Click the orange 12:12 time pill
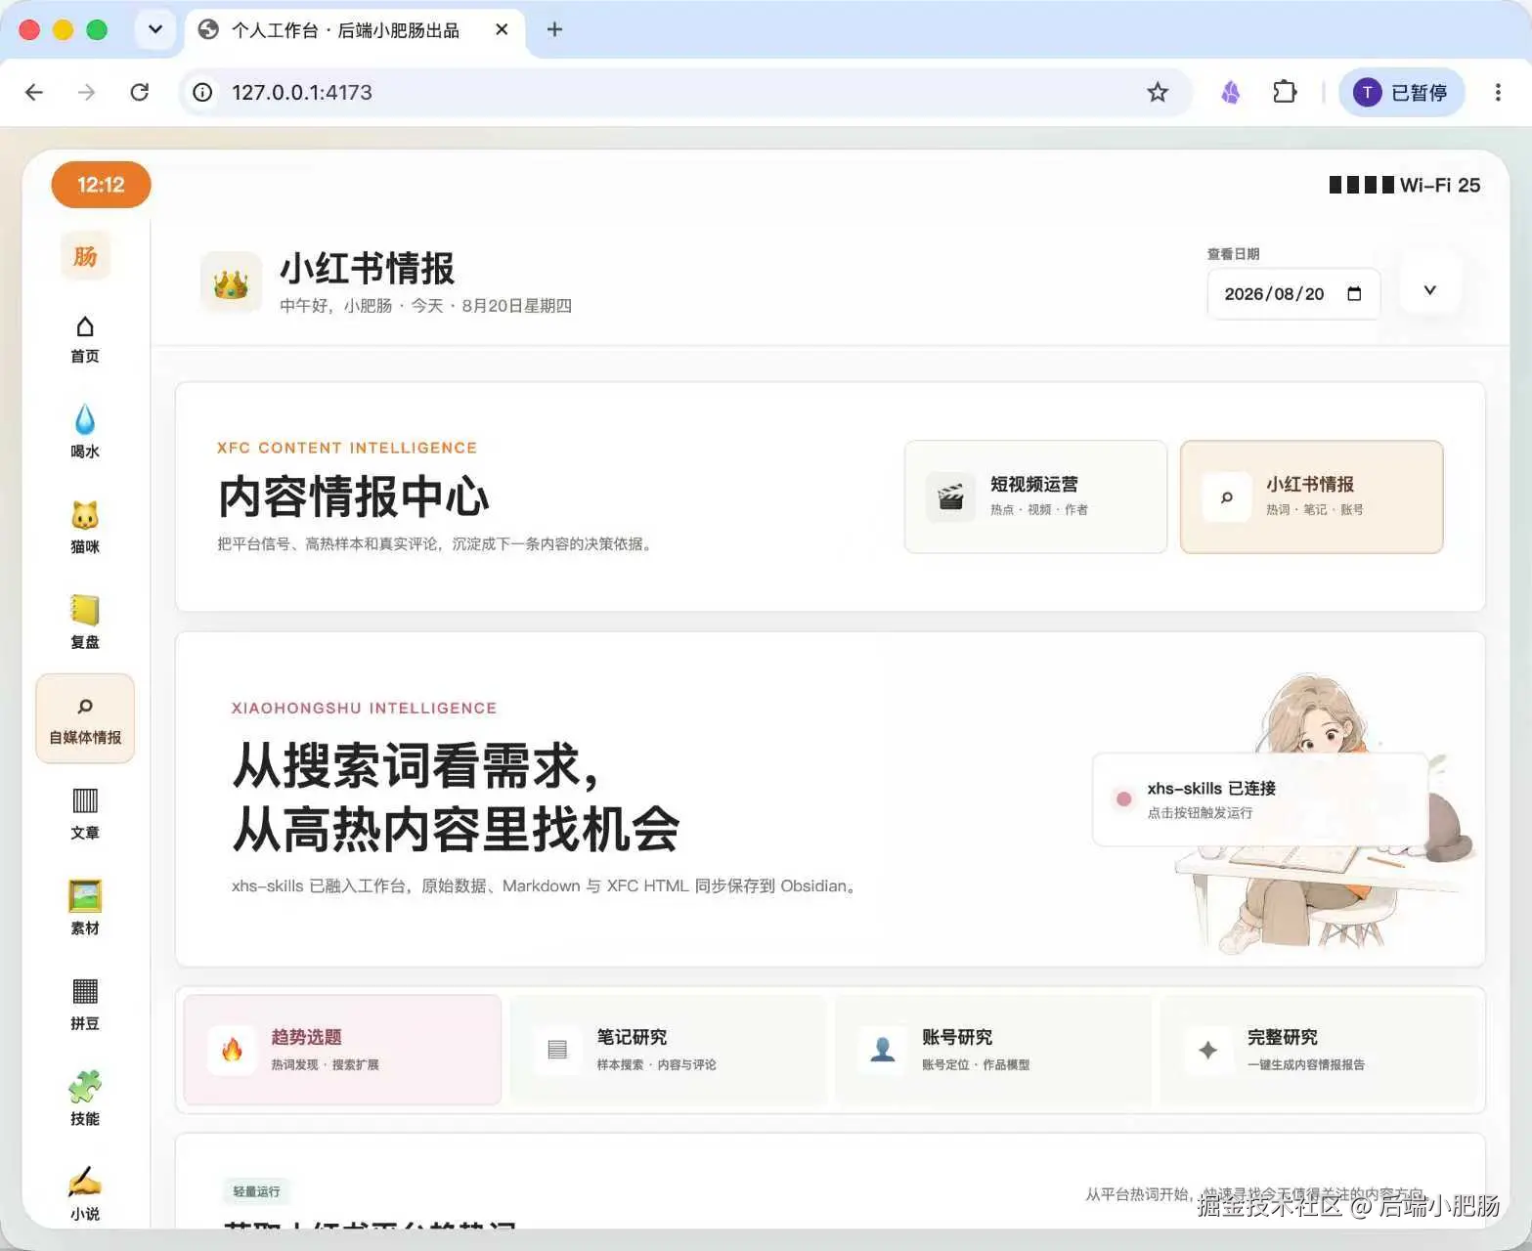Image resolution: width=1532 pixels, height=1251 pixels. pyautogui.click(x=101, y=185)
